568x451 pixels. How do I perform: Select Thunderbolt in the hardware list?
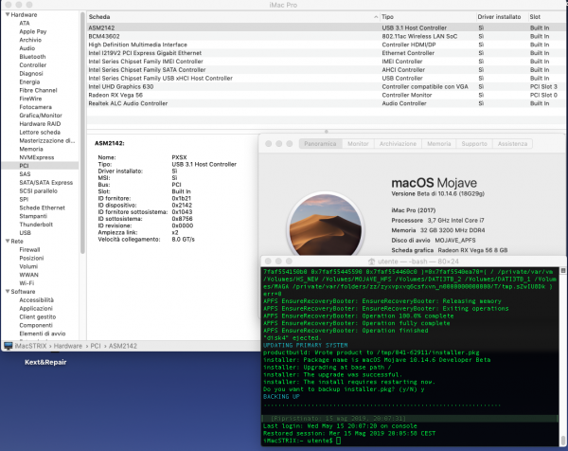tap(34, 224)
